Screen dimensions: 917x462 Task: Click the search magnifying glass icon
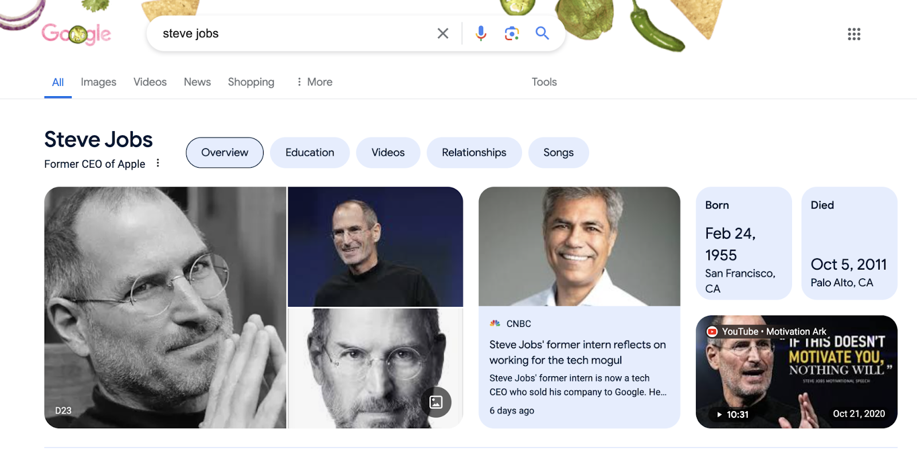pos(542,33)
